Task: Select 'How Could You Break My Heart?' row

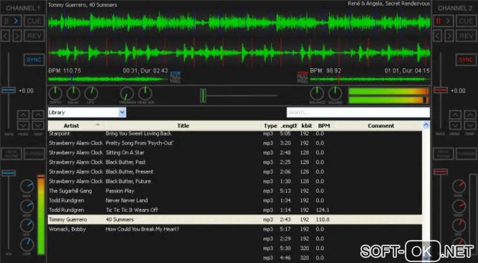Action: [x=235, y=229]
